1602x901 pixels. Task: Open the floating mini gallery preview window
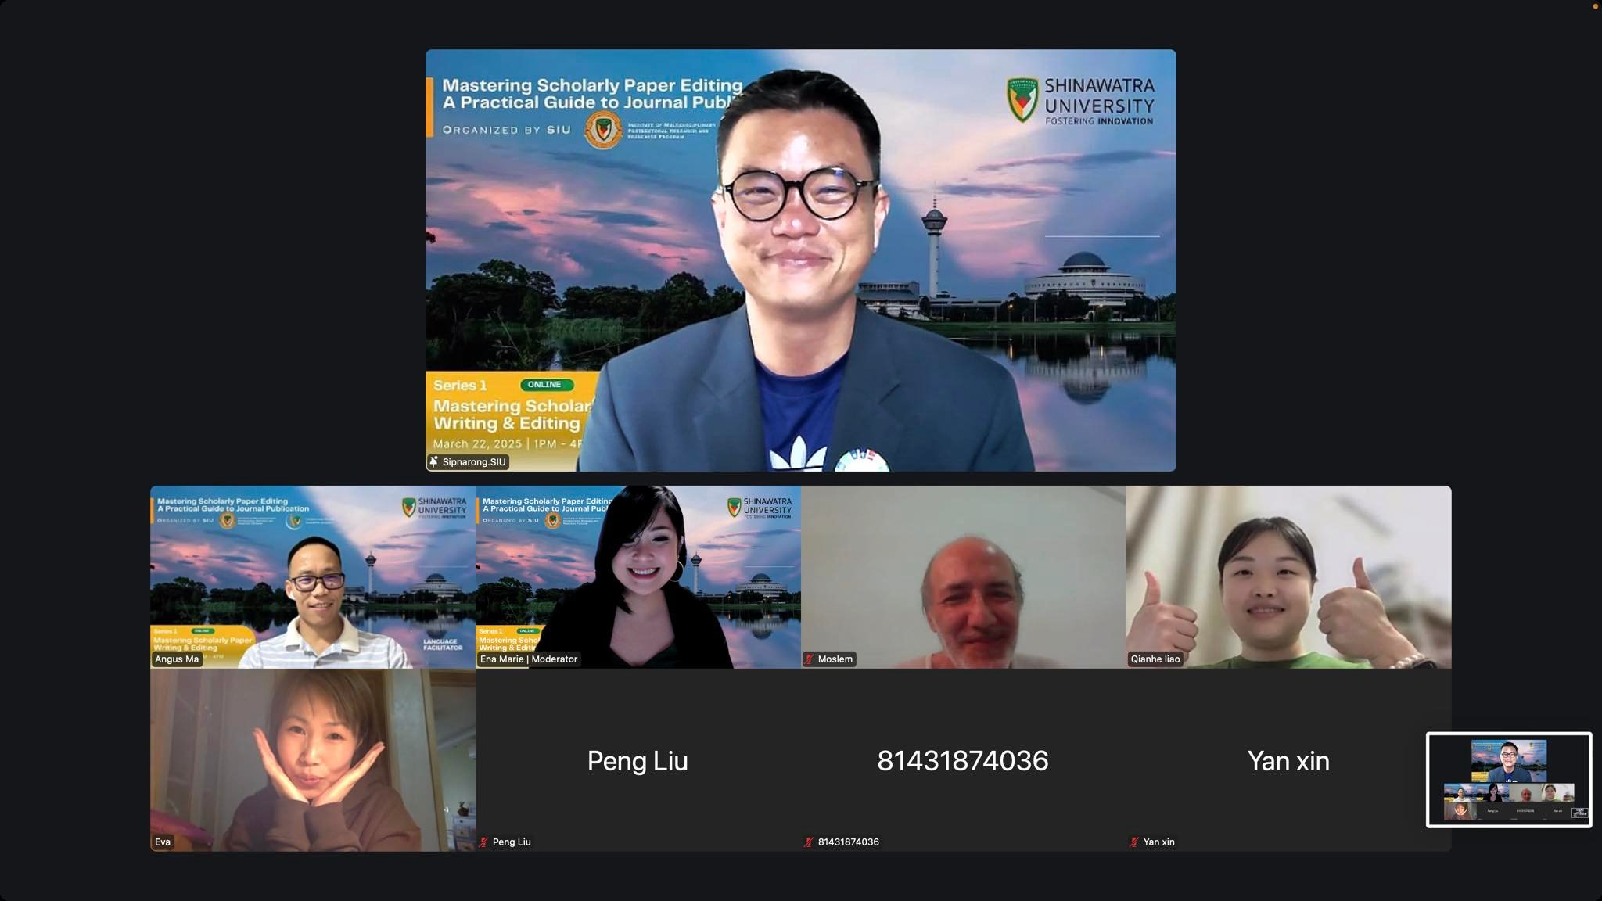(1509, 780)
